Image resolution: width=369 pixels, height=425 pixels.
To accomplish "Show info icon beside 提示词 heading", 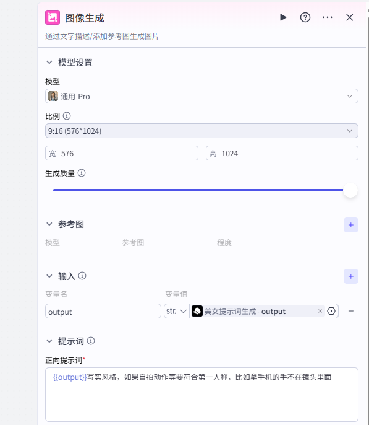I will pos(91,341).
